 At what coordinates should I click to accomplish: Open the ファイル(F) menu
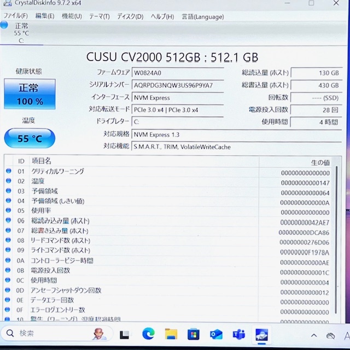[x=16, y=16]
